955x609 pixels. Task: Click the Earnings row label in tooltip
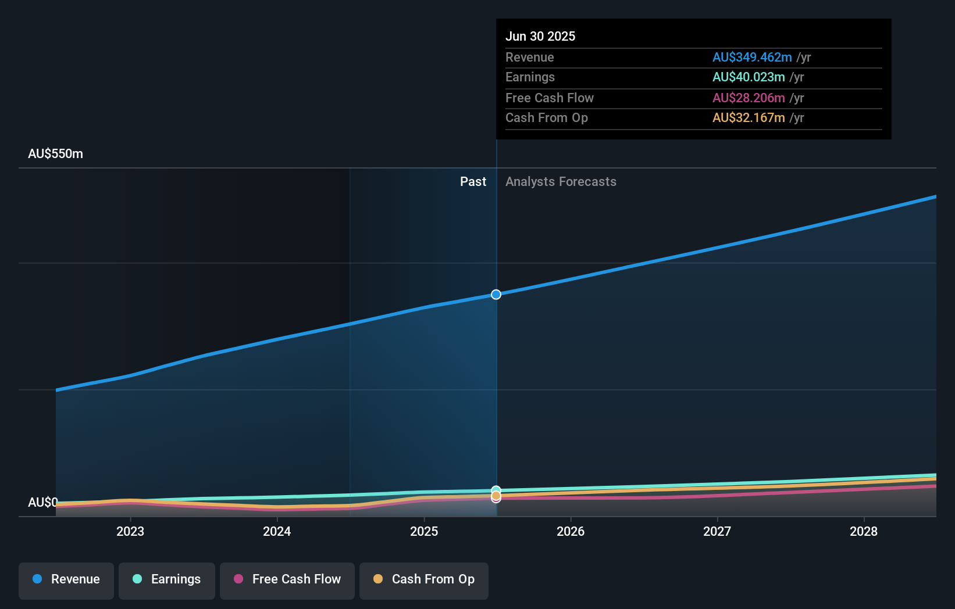530,77
